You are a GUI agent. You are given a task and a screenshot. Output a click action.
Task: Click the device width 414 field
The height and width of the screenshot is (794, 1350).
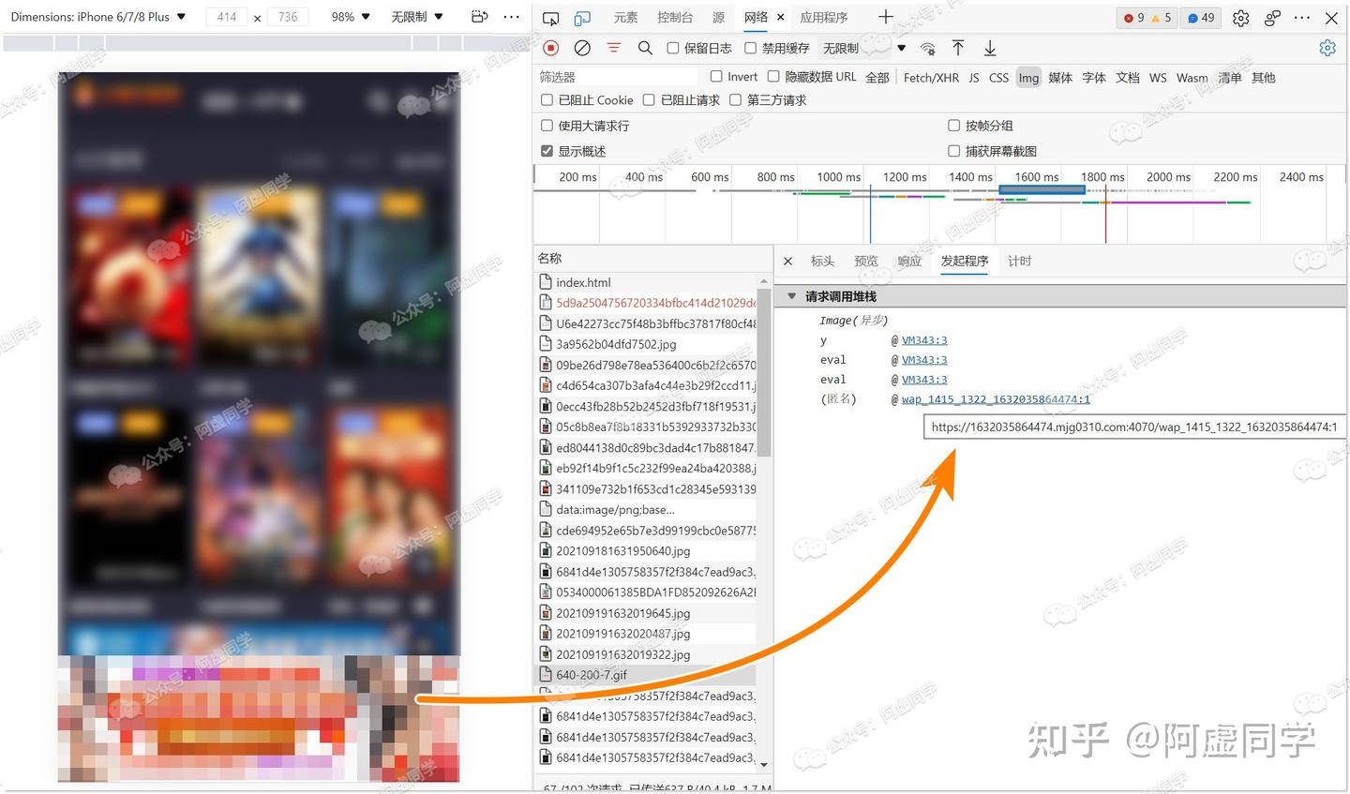tap(227, 17)
